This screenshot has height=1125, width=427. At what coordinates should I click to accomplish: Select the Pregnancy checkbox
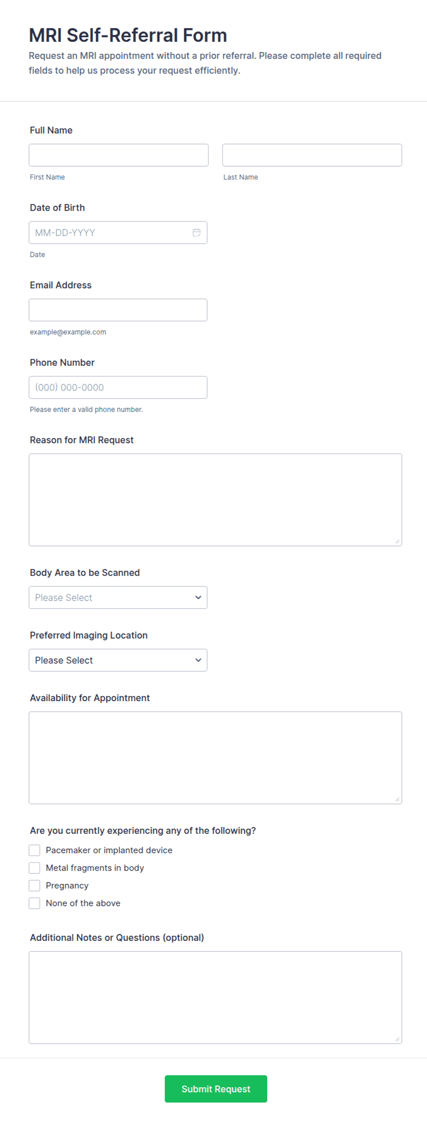(34, 885)
